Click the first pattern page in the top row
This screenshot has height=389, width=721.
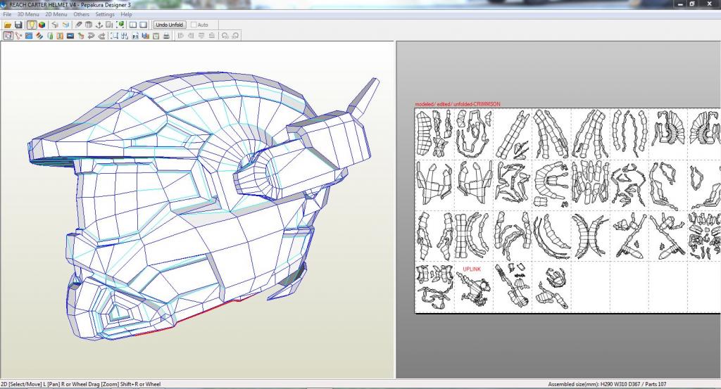coord(434,134)
